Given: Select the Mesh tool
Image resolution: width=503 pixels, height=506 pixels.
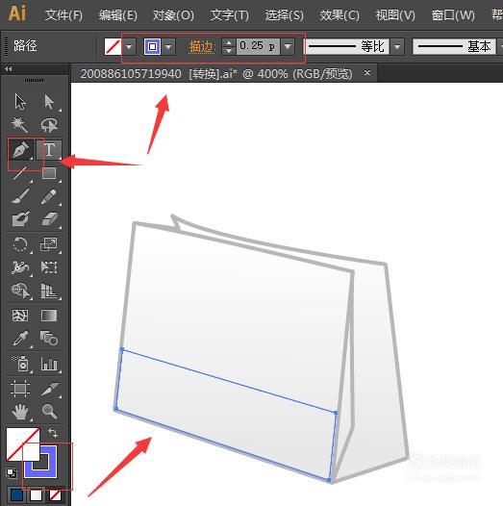Looking at the screenshot, I should (20, 316).
